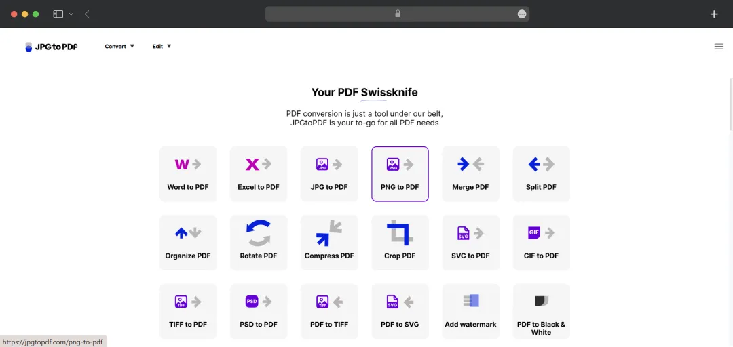This screenshot has width=733, height=347.
Task: Open a new tab with the plus icon
Action: (x=714, y=14)
